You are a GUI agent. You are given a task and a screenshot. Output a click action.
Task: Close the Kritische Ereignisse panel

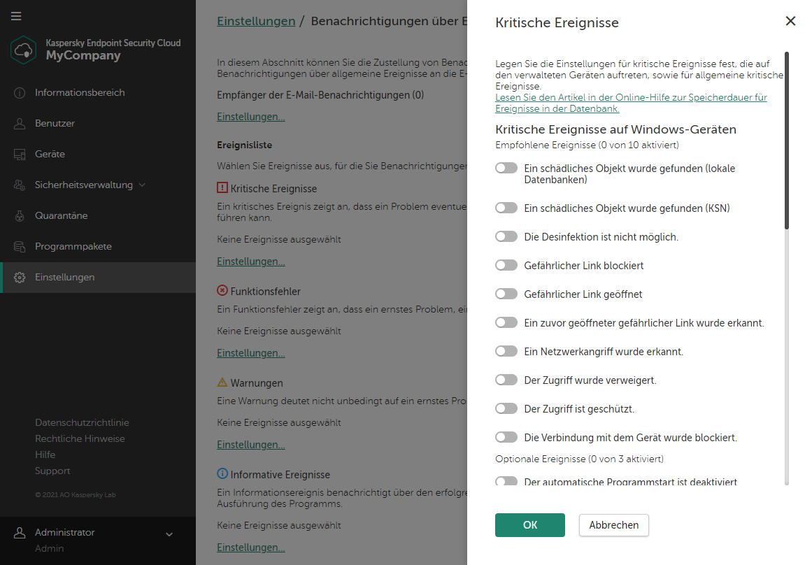coord(790,21)
